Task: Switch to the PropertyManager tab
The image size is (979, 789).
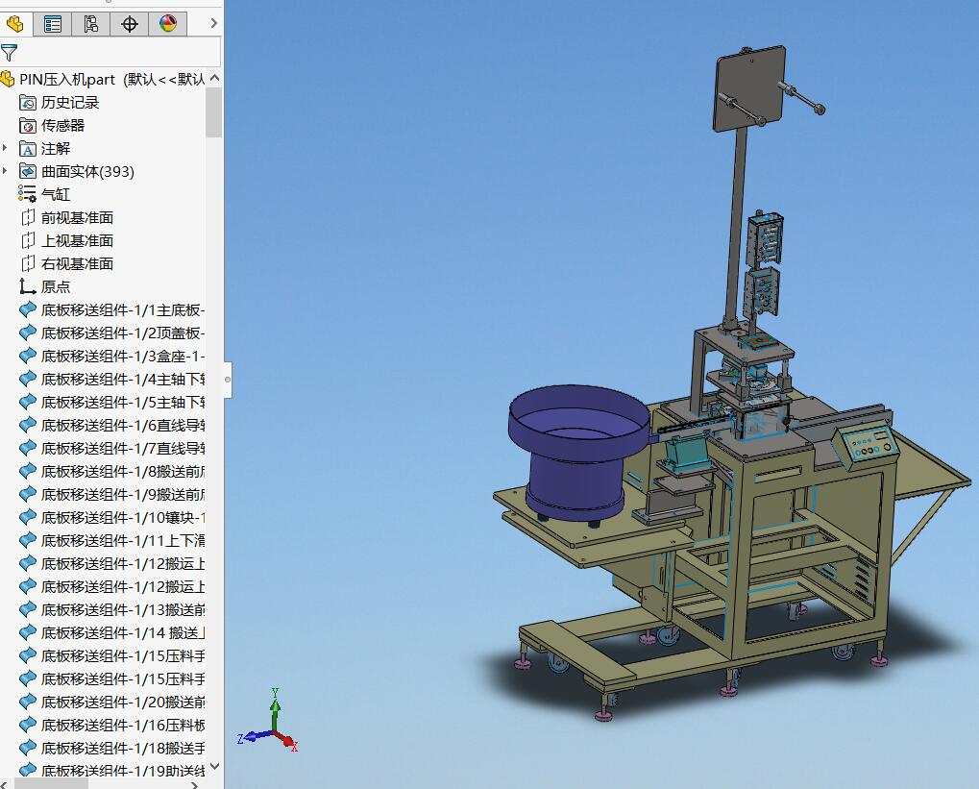Action: click(x=53, y=24)
